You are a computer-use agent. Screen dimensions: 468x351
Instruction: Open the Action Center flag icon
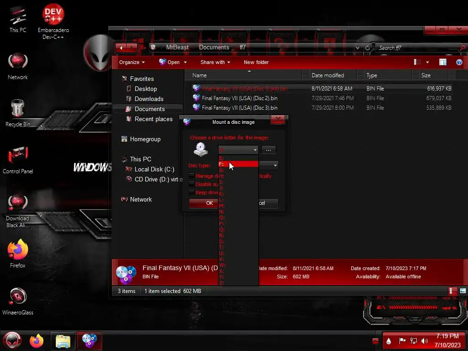point(402,340)
